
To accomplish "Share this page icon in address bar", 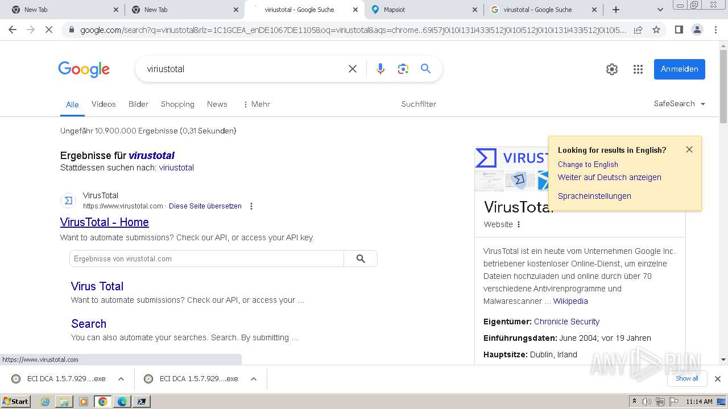I will tap(638, 30).
